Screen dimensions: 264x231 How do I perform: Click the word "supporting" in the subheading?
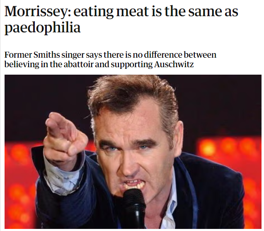point(134,65)
